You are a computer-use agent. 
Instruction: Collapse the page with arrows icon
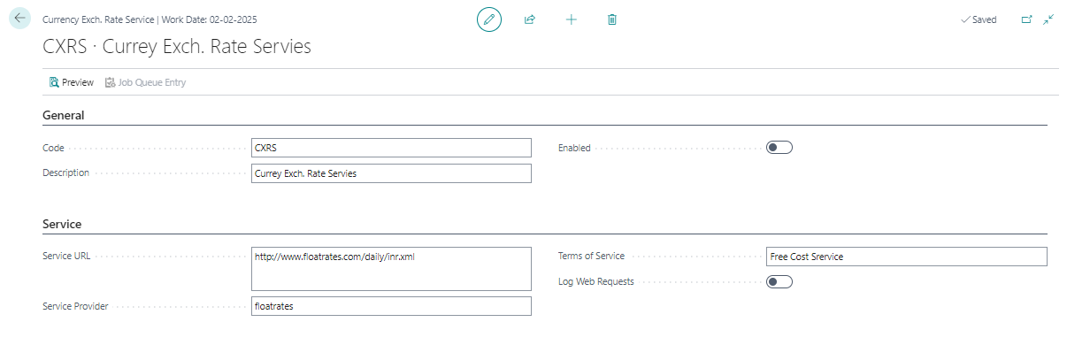[x=1048, y=19]
